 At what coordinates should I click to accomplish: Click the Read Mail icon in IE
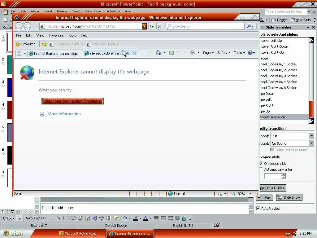click(x=184, y=53)
